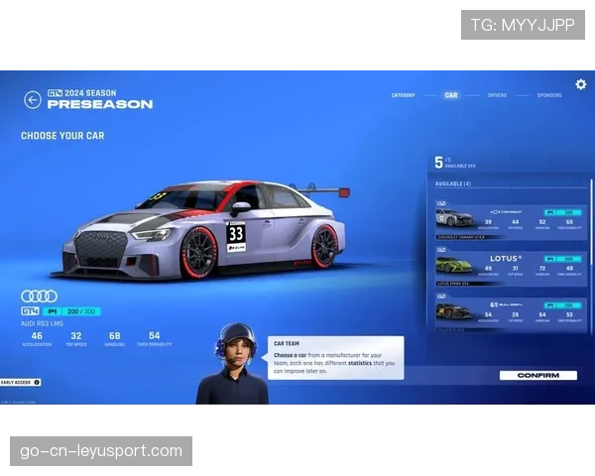The image size is (595, 476).
Task: Click the Audi four-rings logo
Action: pos(39,297)
